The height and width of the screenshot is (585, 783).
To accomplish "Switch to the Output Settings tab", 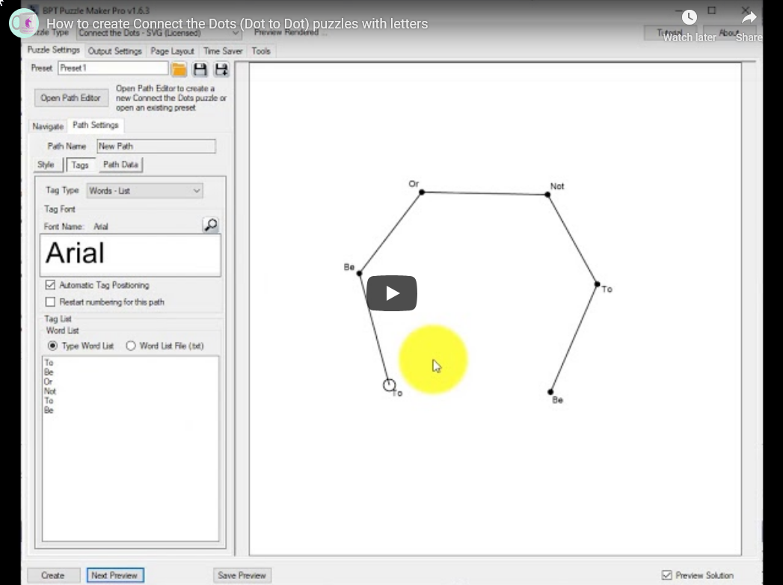I will click(115, 51).
